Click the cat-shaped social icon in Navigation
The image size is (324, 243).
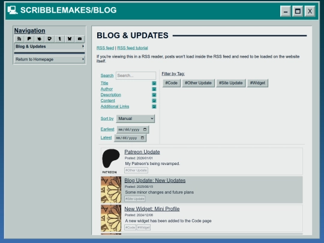click(39, 39)
